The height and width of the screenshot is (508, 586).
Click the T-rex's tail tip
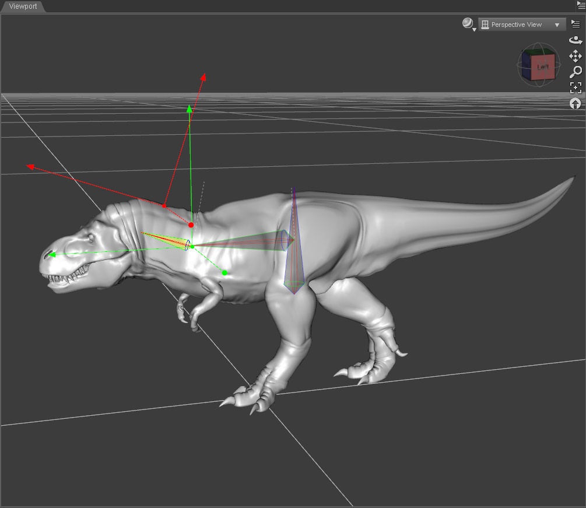point(572,179)
